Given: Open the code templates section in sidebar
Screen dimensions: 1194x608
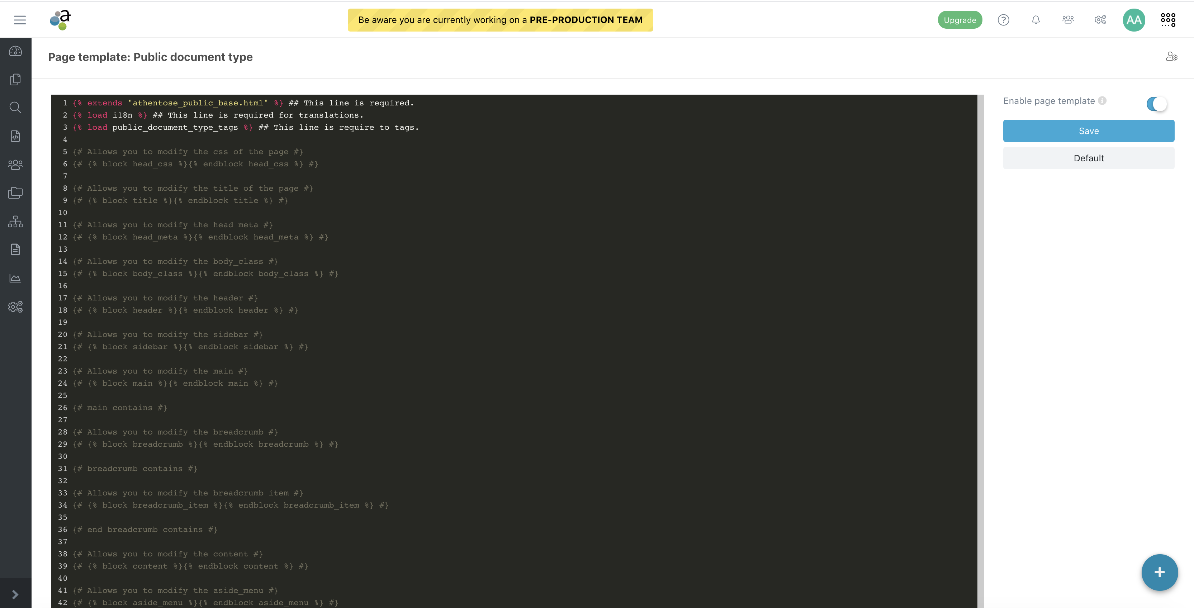Looking at the screenshot, I should (x=15, y=136).
